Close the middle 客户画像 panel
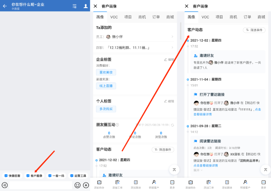 point(95,6)
